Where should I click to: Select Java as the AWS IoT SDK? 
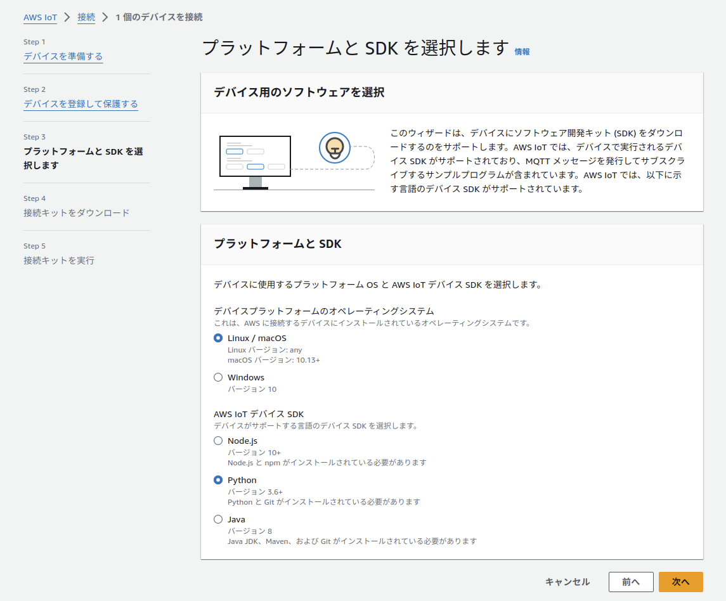coord(218,519)
